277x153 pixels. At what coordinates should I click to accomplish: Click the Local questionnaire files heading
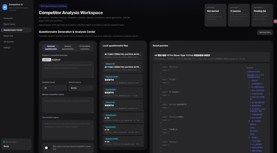[115, 46]
